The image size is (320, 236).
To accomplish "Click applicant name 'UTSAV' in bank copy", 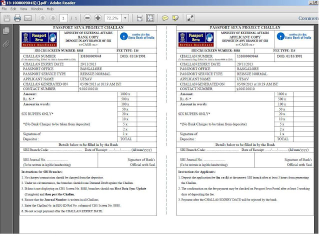I will coord(86,79).
